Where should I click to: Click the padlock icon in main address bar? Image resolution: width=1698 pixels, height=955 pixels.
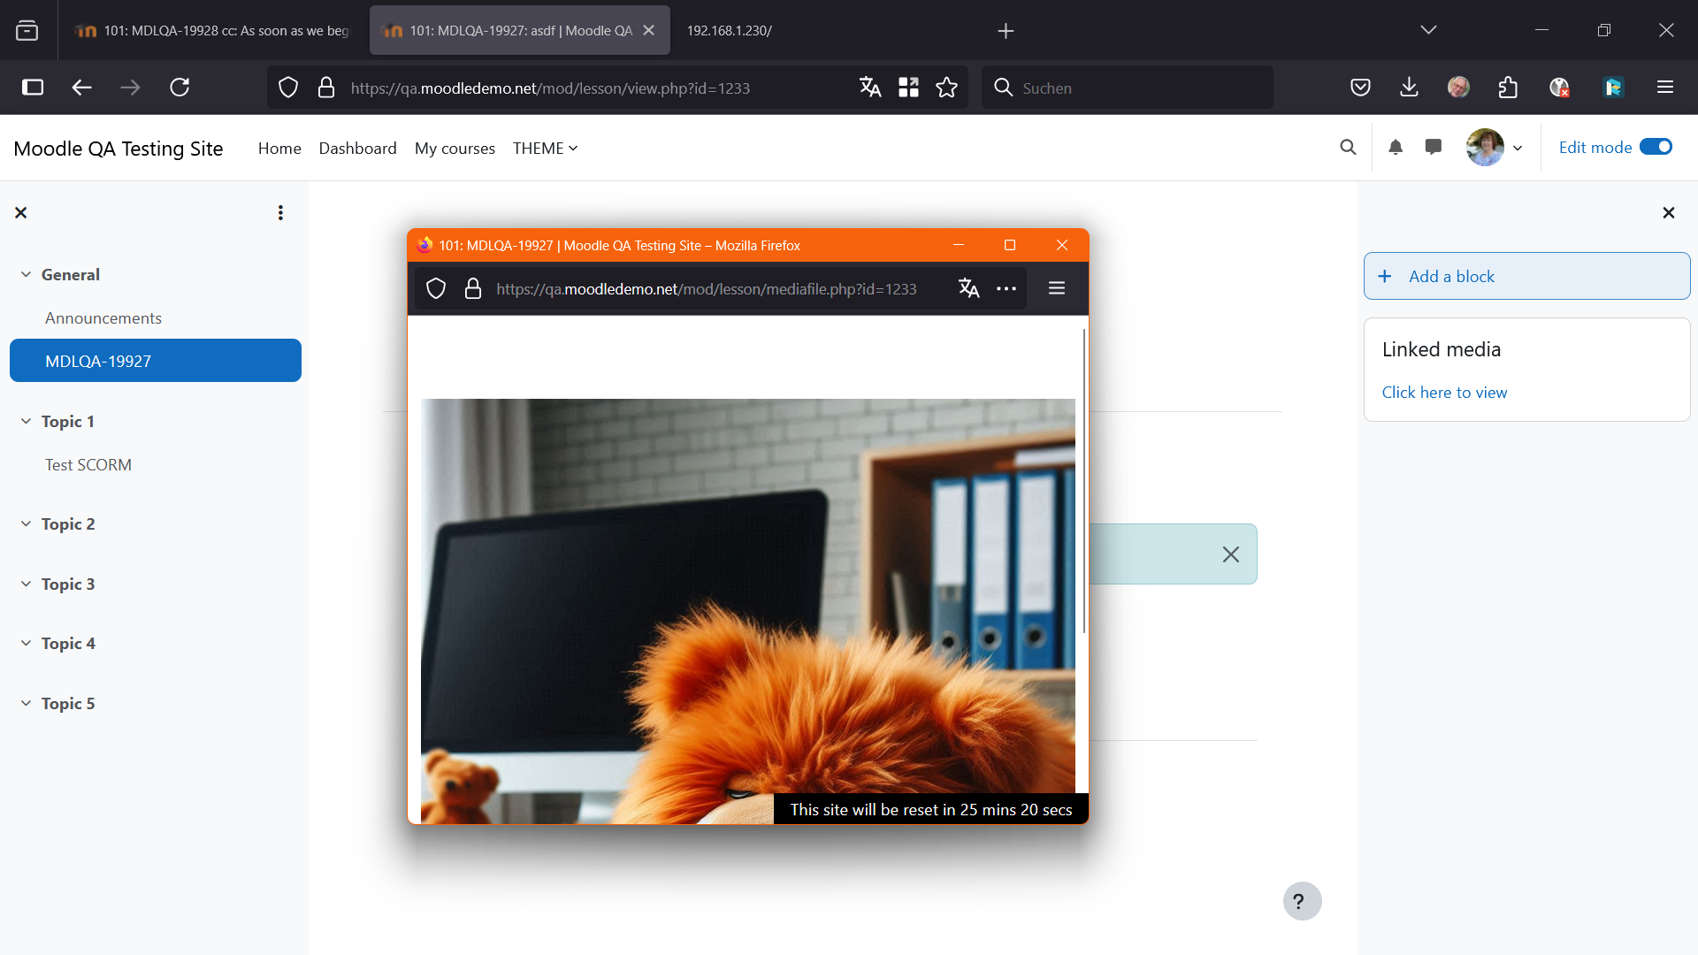tap(326, 88)
